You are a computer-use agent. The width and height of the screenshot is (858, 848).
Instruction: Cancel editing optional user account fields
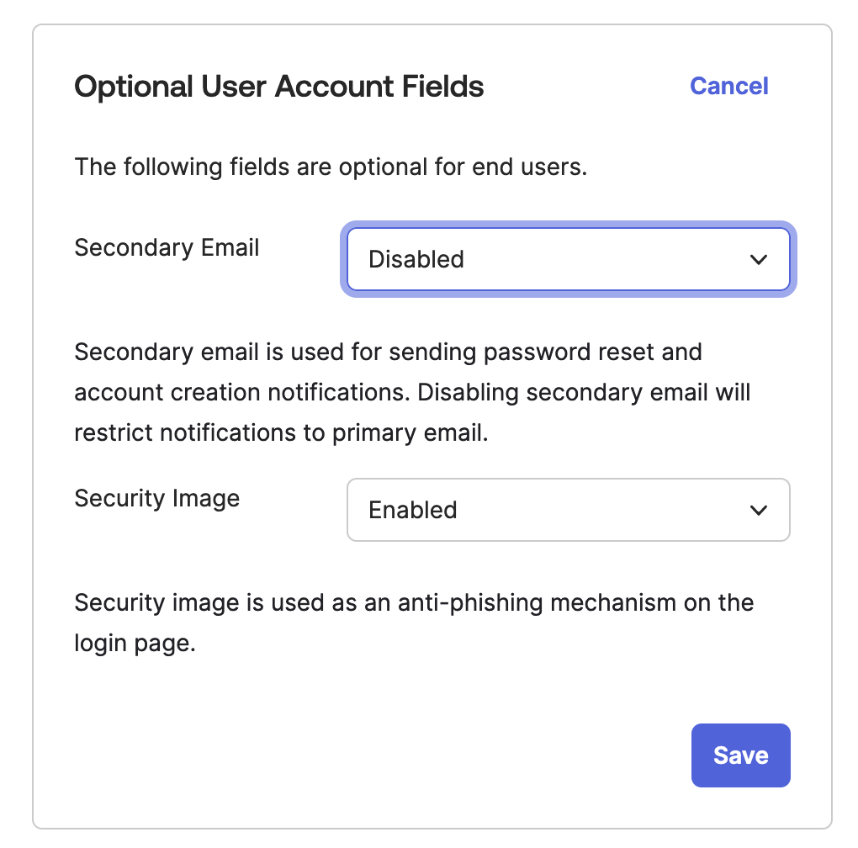pos(728,86)
